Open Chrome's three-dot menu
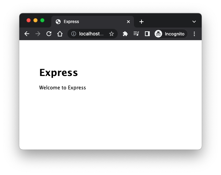Screen dimensions: 221x175 coord(194,34)
